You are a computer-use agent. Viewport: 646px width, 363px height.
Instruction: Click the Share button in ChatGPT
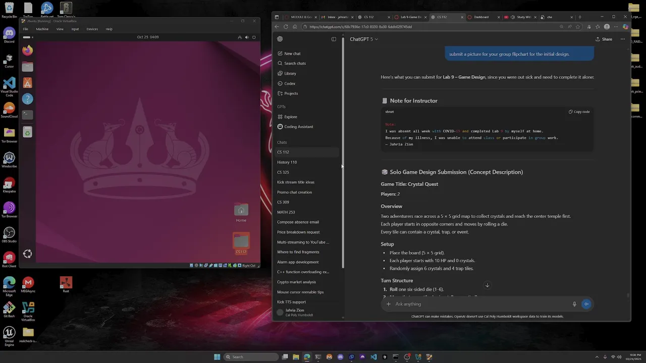pos(604,39)
